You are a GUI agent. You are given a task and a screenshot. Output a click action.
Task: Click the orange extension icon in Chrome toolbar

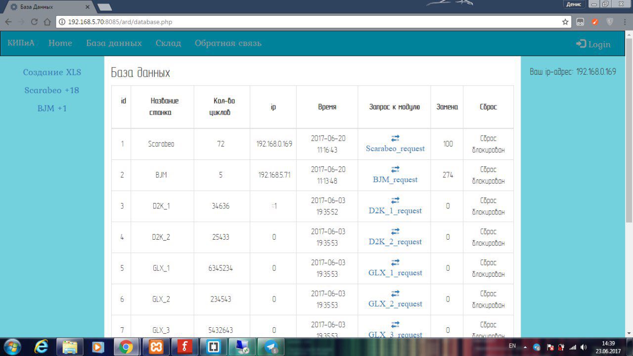[x=595, y=22]
